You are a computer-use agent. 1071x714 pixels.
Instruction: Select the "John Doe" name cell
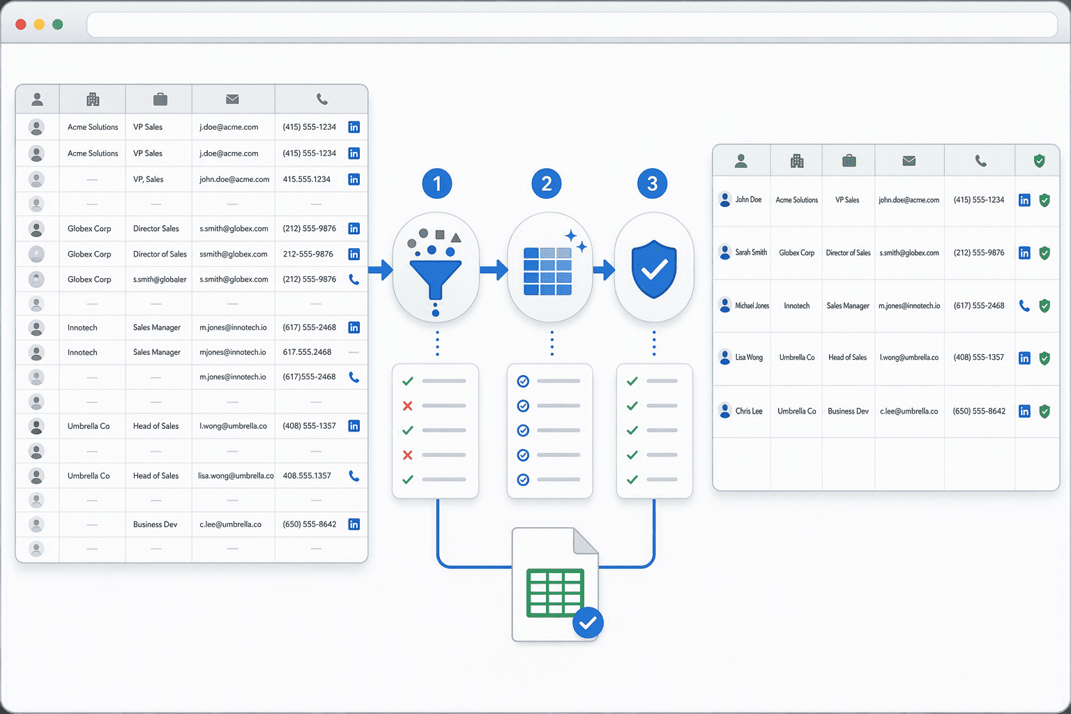(748, 200)
